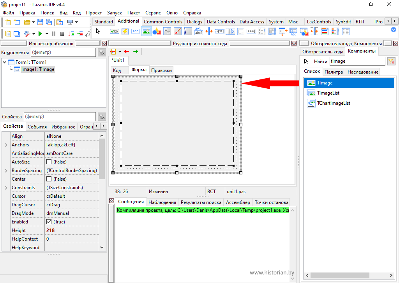
Task: Click the TSpeedButton lightning bolt icon
Action: (125, 32)
